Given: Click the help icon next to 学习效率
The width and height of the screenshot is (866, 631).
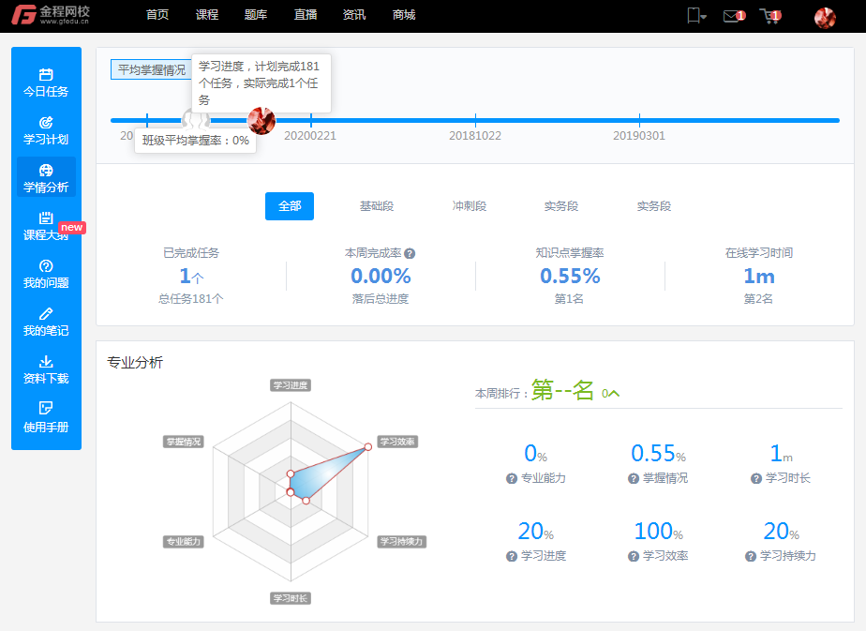Looking at the screenshot, I should [634, 556].
